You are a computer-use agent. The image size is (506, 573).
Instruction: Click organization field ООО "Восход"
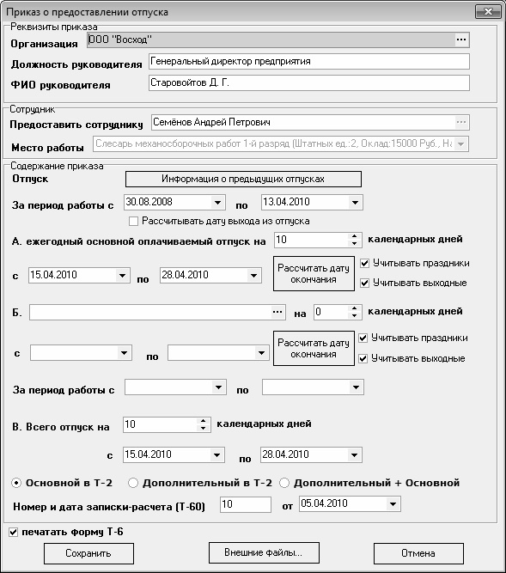coord(271,40)
